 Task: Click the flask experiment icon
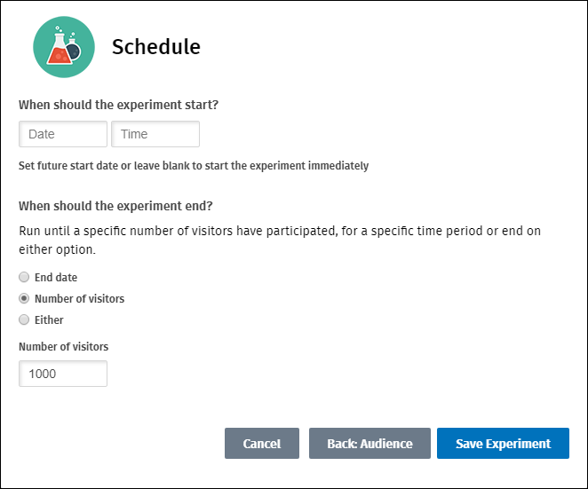click(x=64, y=47)
